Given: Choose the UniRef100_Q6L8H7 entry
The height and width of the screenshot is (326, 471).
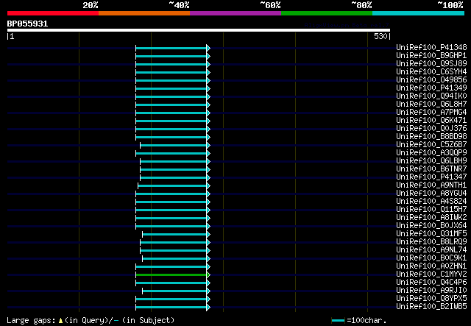Looking at the screenshot, I should (431, 104).
